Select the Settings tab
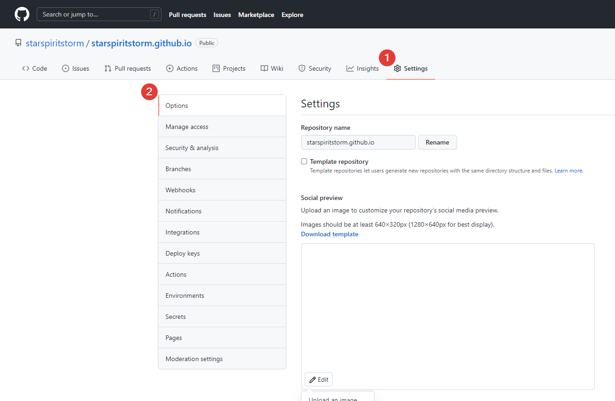Image resolution: width=615 pixels, height=401 pixels. pyautogui.click(x=411, y=68)
